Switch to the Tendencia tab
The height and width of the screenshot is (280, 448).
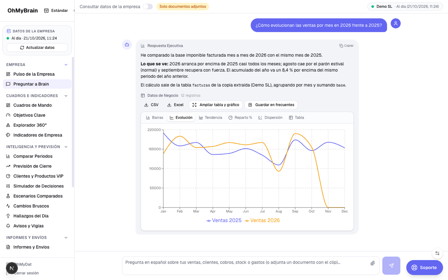click(x=211, y=118)
